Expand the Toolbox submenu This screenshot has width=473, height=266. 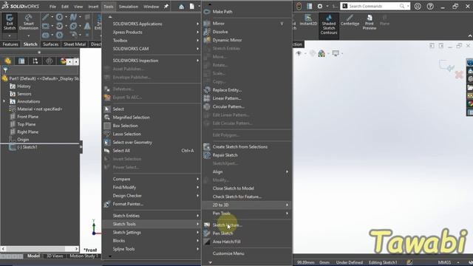(152, 41)
